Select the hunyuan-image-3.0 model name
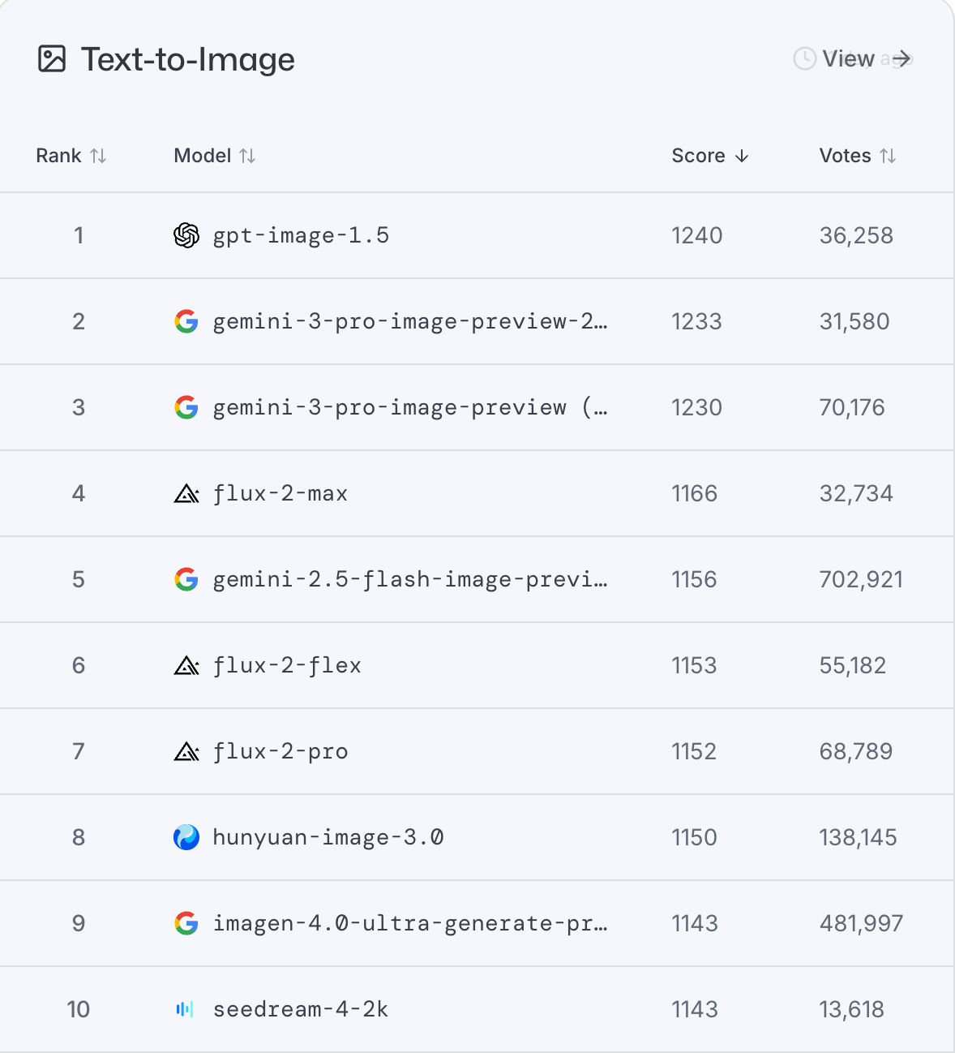This screenshot has height=1053, width=955. [x=328, y=837]
